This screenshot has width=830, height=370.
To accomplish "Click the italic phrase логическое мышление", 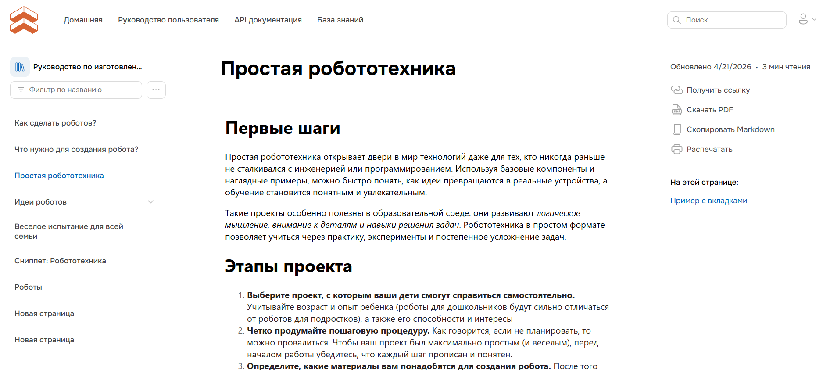I will 402,219.
